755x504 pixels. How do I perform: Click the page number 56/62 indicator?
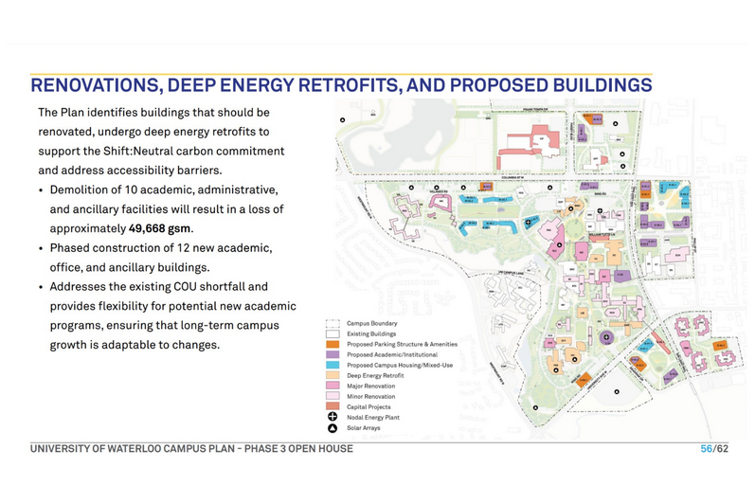click(x=713, y=448)
